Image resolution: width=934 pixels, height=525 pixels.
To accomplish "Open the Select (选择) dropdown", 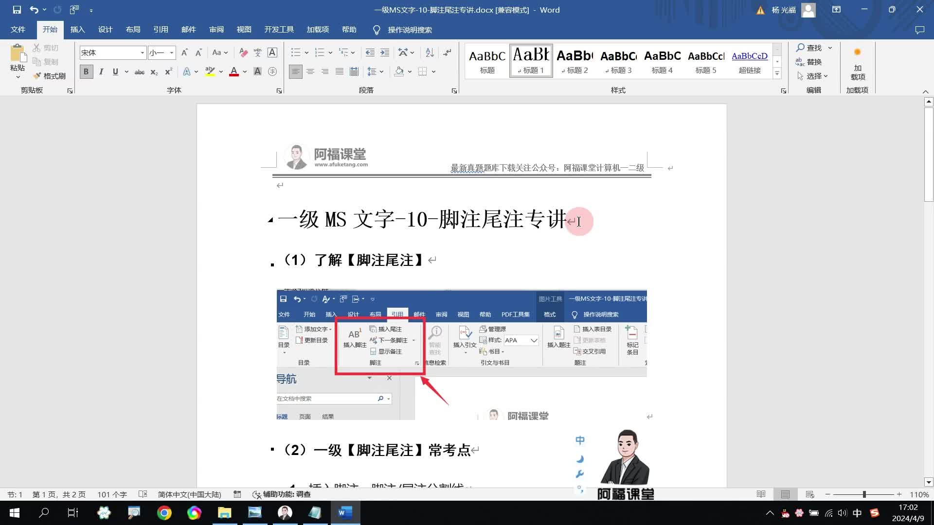I will click(x=812, y=76).
